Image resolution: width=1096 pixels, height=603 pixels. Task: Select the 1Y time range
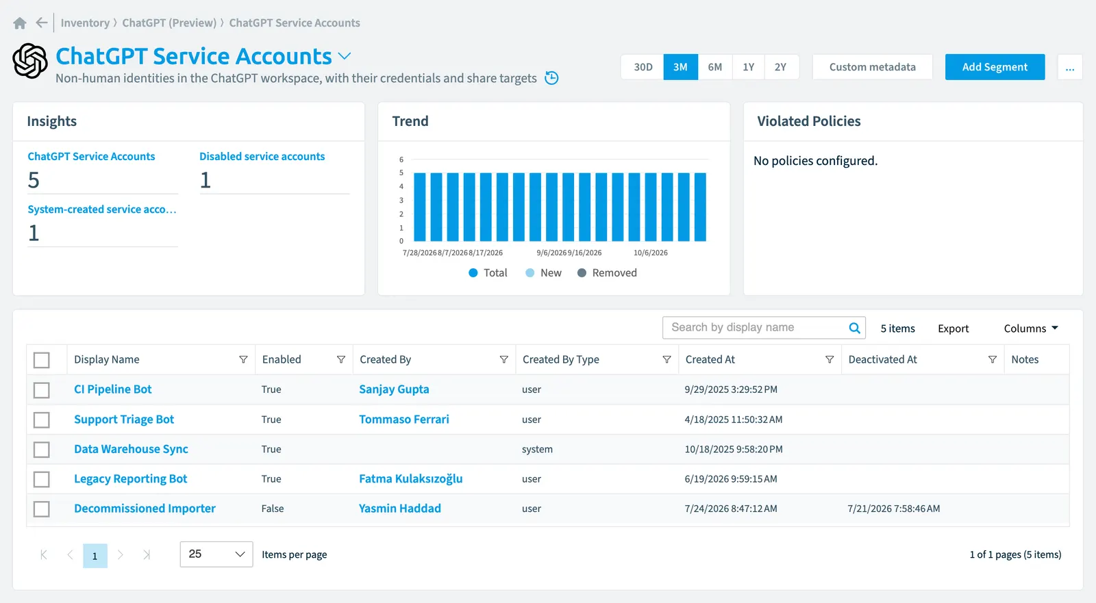tap(749, 67)
